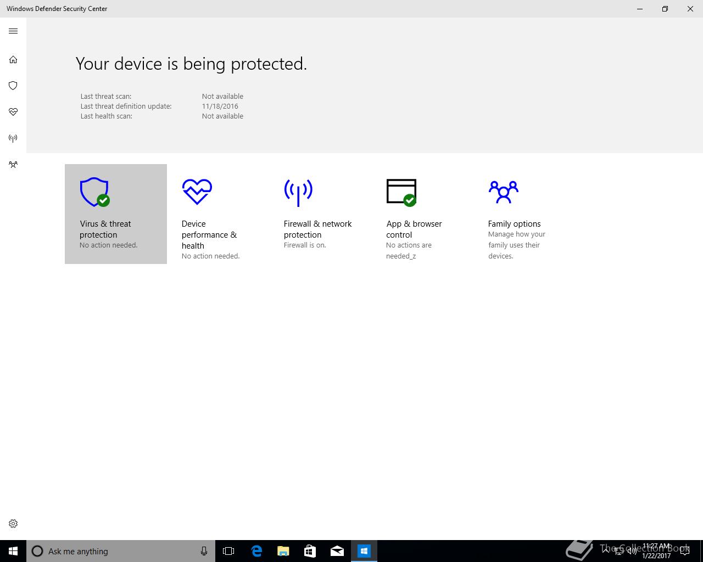The image size is (703, 562).
Task: Go to Home in the sidebar
Action: pyautogui.click(x=13, y=59)
